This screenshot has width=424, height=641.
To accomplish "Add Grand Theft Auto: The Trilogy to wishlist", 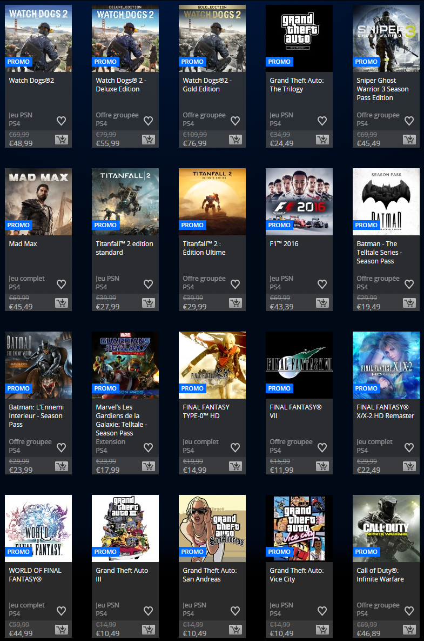I will (x=322, y=121).
